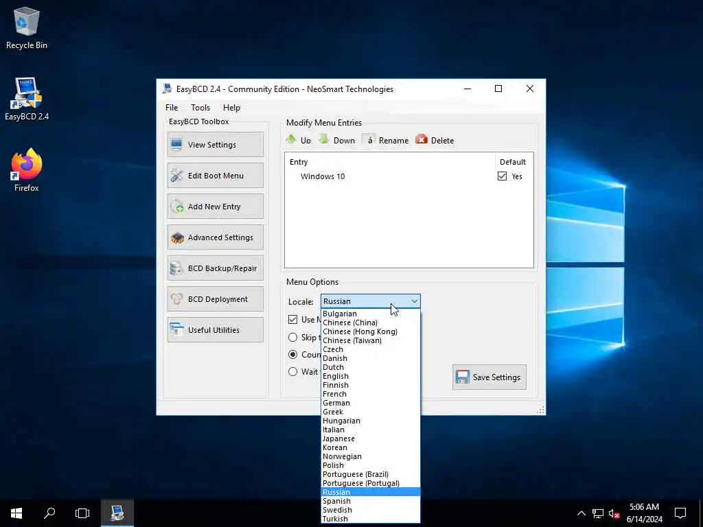Click the window resize grip in status bar

540,410
